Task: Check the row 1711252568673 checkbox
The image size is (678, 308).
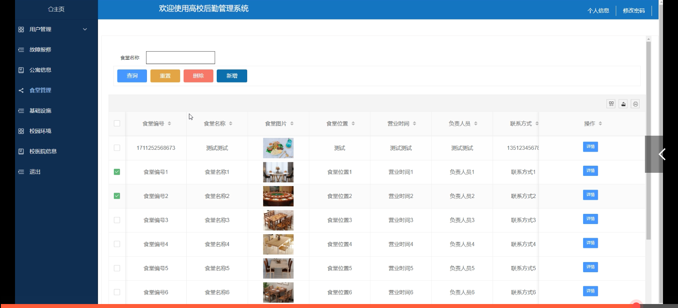Action: click(x=117, y=148)
